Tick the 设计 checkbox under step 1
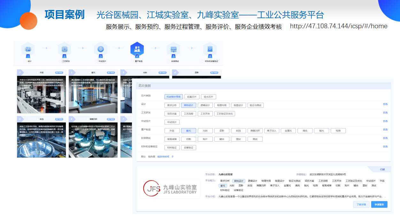This screenshot has width=400, height=223. (26, 61)
